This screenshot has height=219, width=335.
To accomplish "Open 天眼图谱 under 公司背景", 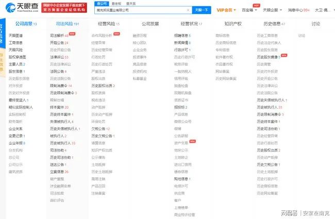I will 15,36.
